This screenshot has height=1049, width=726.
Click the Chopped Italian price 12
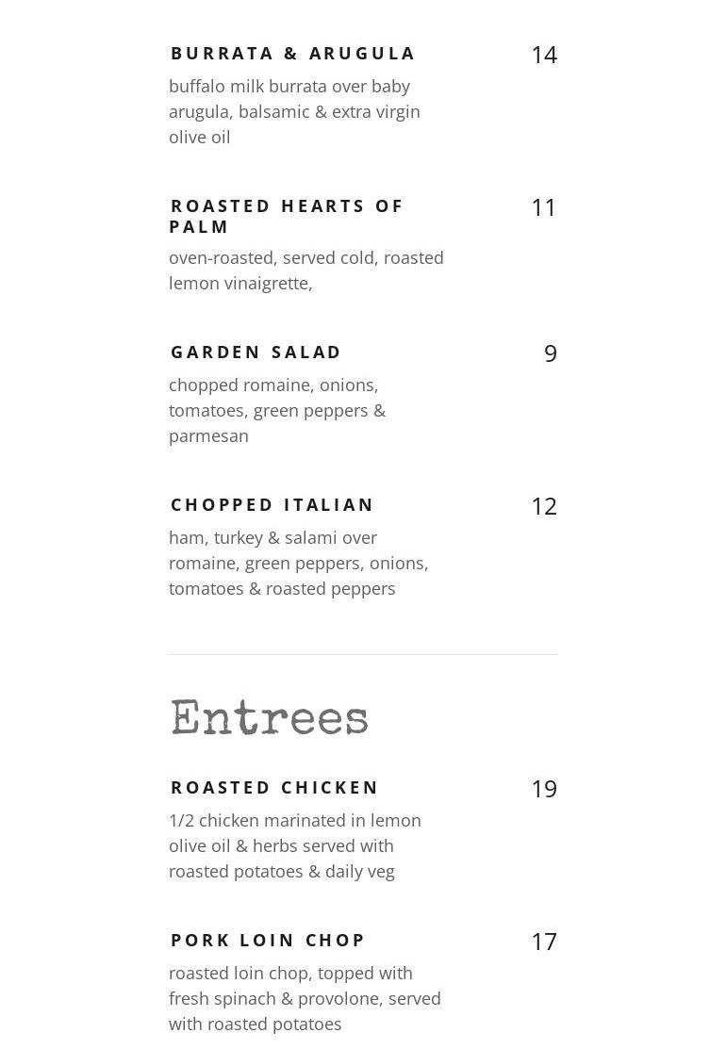(543, 507)
